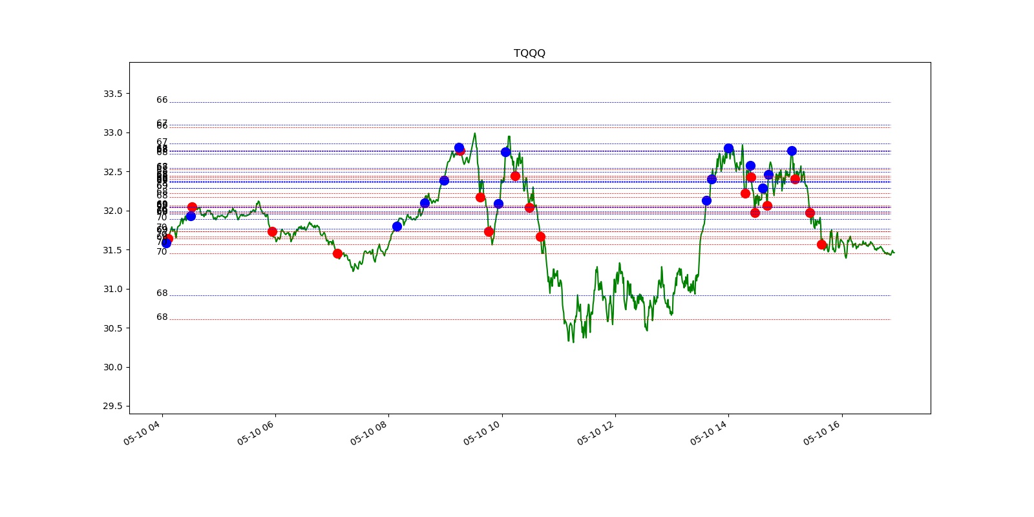Select the 05-10 12 time axis label

click(596, 433)
